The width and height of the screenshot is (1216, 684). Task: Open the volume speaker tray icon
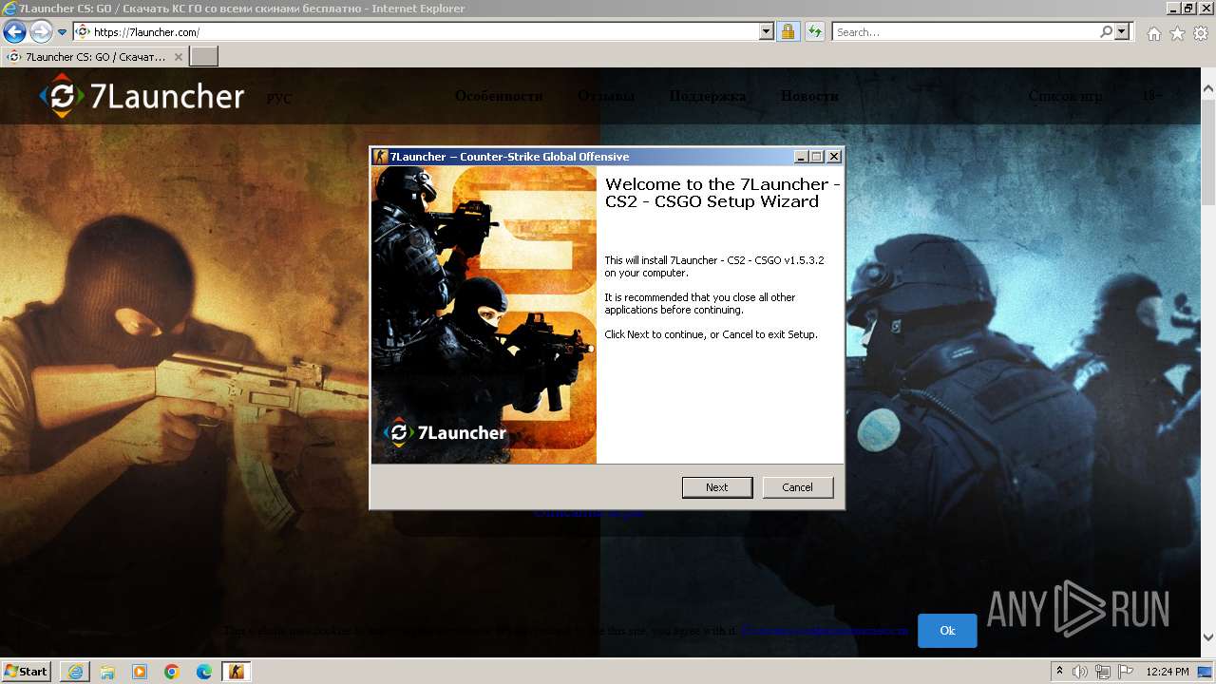1081,672
